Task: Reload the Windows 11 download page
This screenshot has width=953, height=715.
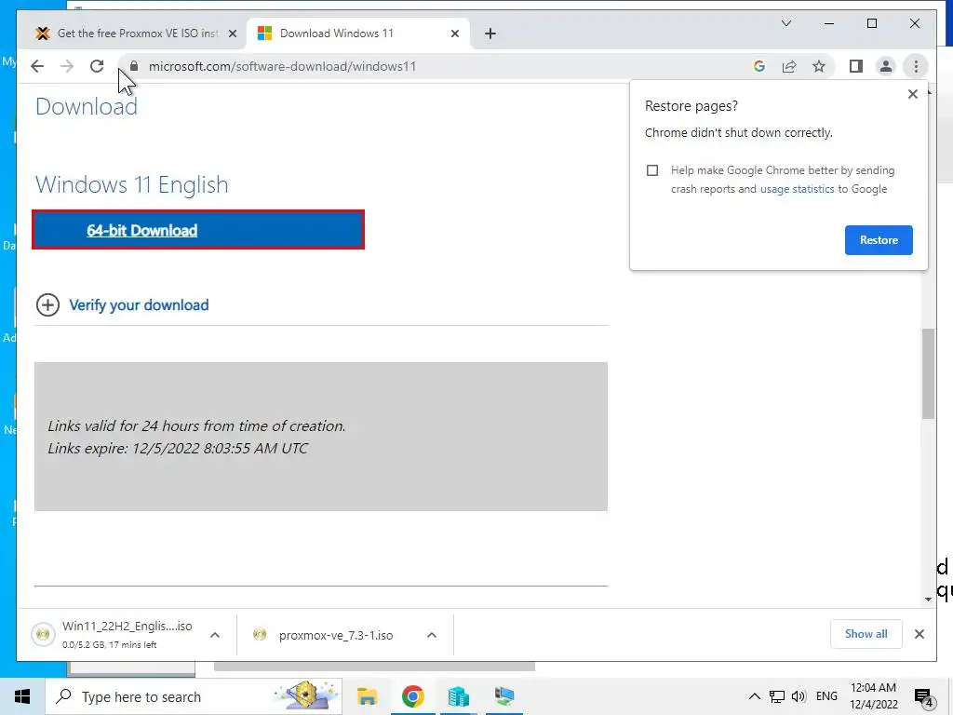Action: [x=97, y=66]
